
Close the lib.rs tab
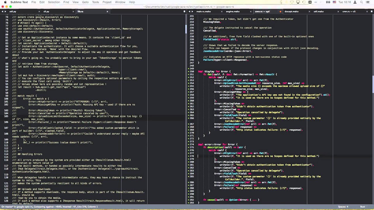click(107, 12)
